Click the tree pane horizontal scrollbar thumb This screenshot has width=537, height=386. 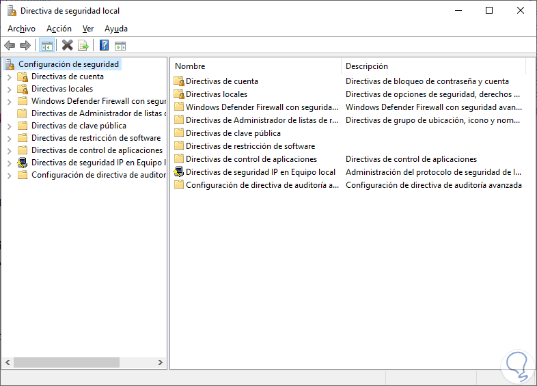tap(66, 362)
